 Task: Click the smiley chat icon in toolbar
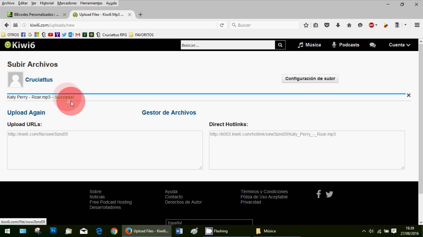360,25
